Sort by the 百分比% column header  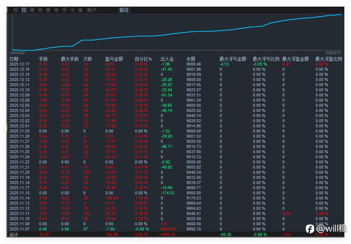(x=143, y=59)
